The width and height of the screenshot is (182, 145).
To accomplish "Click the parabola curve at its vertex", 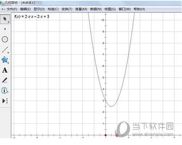I will pyautogui.click(x=112, y=106).
